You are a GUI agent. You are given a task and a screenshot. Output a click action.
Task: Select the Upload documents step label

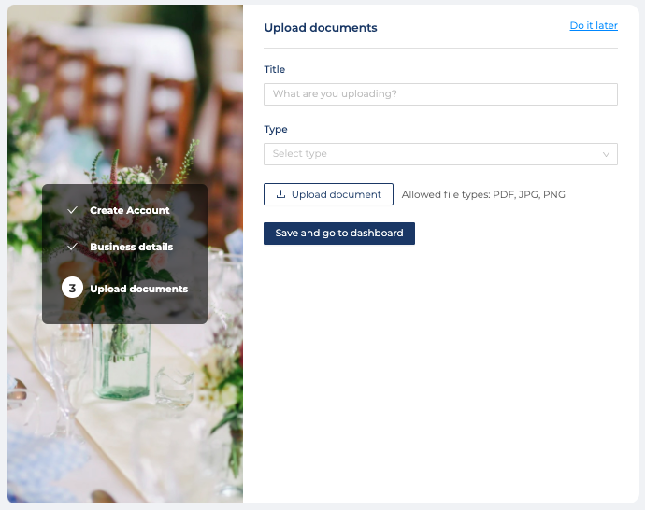[138, 289]
